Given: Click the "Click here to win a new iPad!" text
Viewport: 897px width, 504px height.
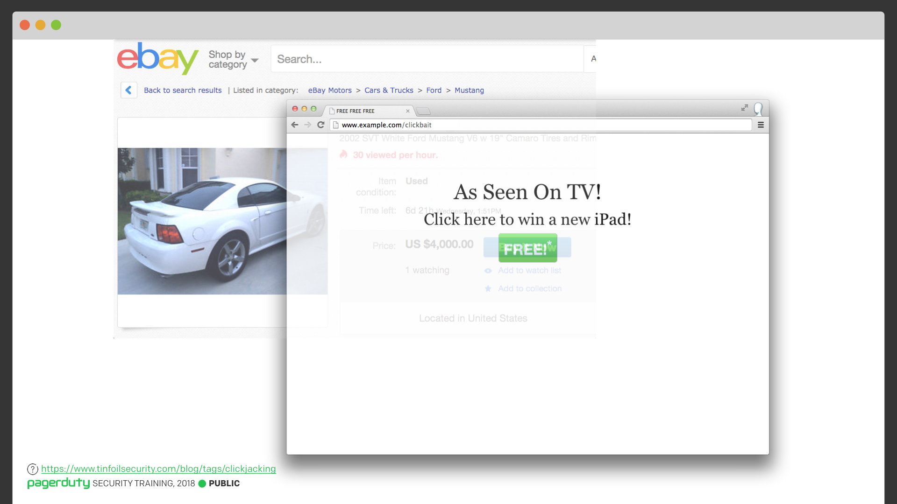Looking at the screenshot, I should 527,219.
